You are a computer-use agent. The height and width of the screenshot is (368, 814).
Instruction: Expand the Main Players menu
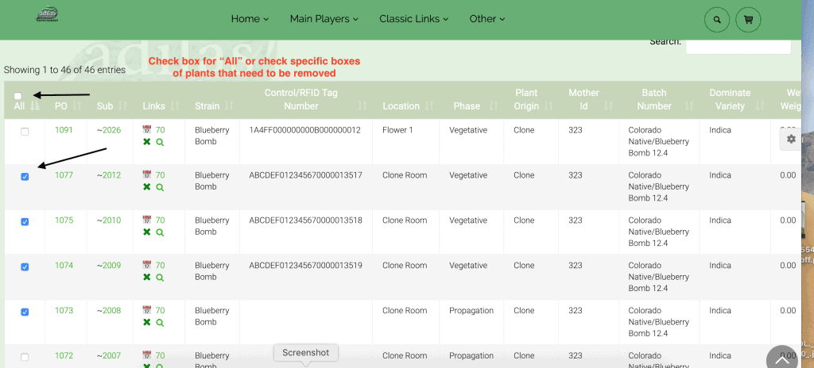coord(324,19)
